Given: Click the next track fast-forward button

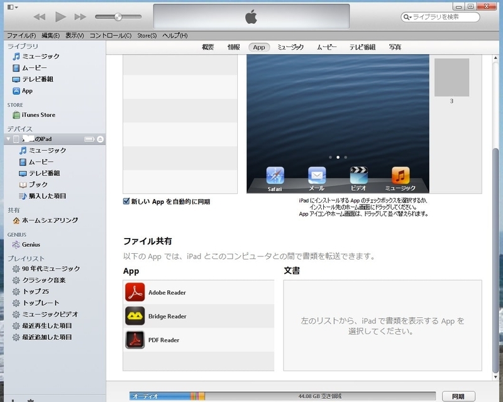Looking at the screenshot, I should point(80,17).
